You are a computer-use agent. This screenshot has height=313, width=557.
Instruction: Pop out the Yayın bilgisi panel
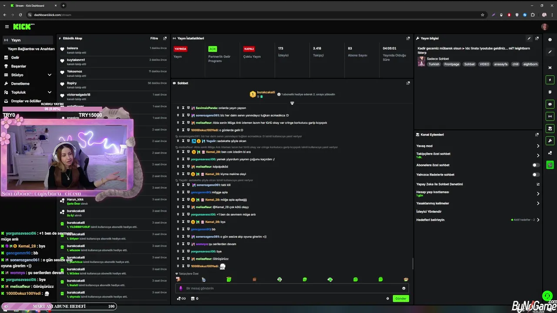click(x=537, y=38)
